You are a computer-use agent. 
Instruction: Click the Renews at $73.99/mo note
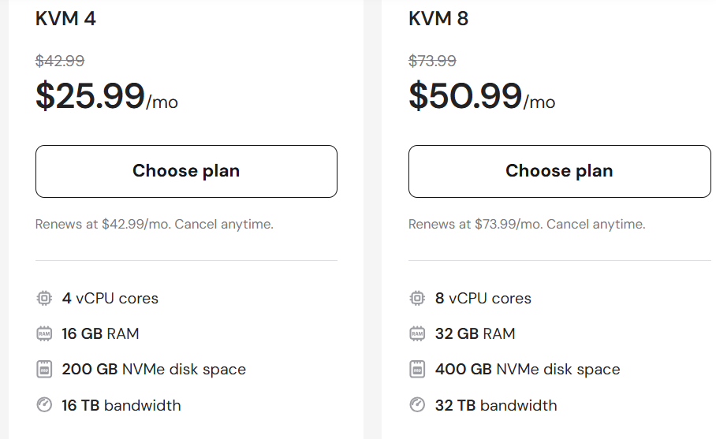pos(527,224)
